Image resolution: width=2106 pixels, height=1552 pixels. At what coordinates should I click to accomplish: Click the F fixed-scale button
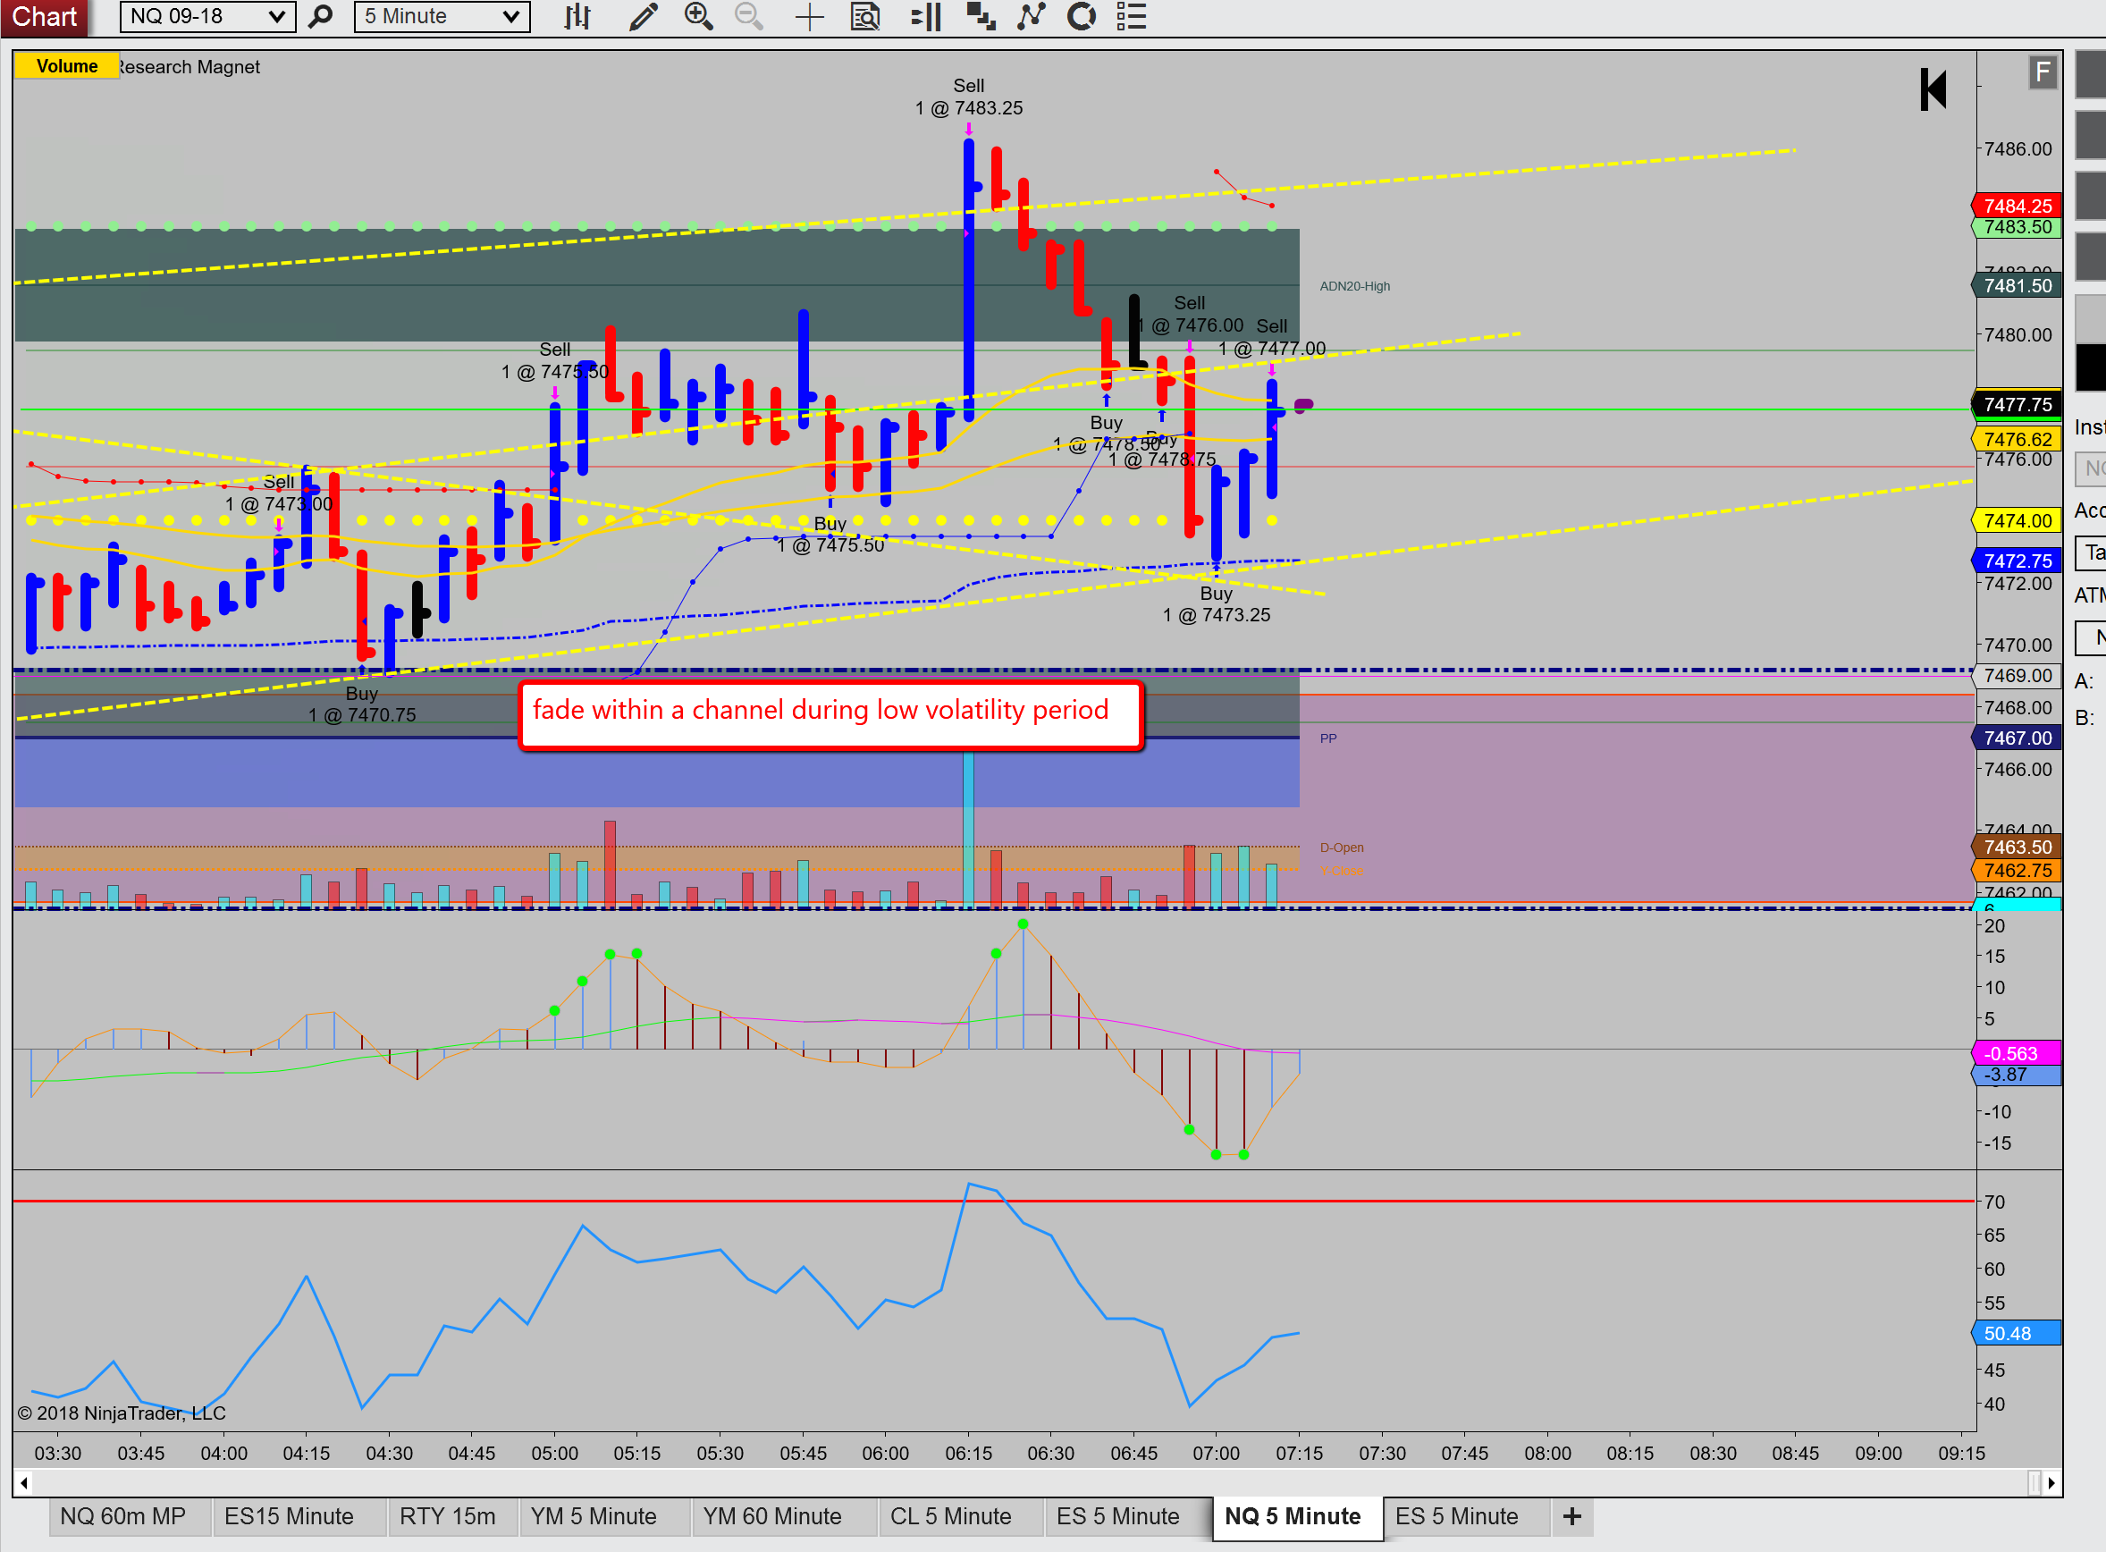pyautogui.click(x=2043, y=72)
